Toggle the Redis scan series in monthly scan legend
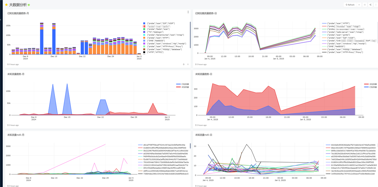378x187 pixels. (x=156, y=29)
